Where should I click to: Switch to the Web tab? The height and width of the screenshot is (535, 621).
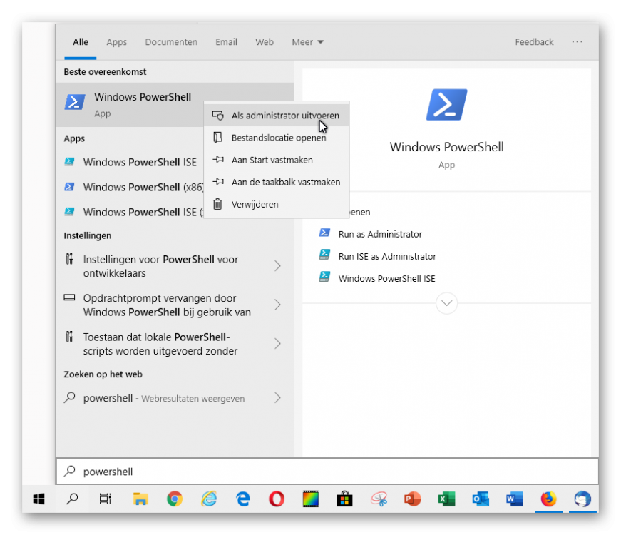(265, 42)
